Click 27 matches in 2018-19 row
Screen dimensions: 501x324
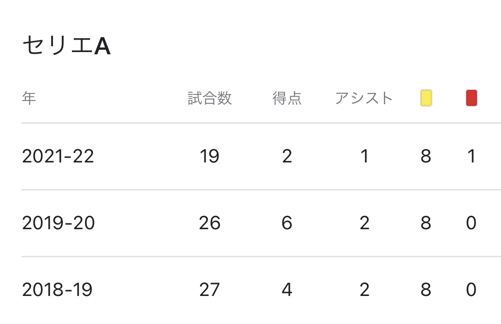tap(210, 290)
